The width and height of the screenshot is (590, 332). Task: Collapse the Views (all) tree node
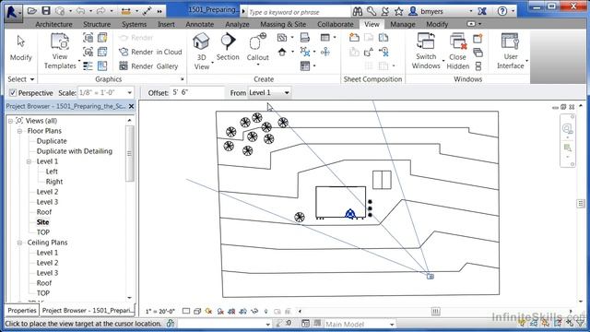10,121
